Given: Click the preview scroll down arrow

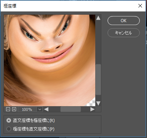Looking at the screenshot, I should 98,103.
